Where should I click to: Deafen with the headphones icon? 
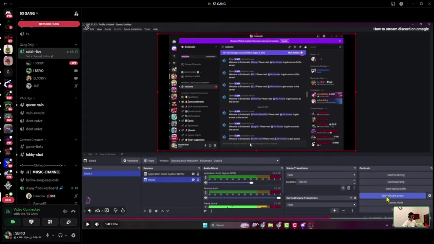(x=60, y=235)
